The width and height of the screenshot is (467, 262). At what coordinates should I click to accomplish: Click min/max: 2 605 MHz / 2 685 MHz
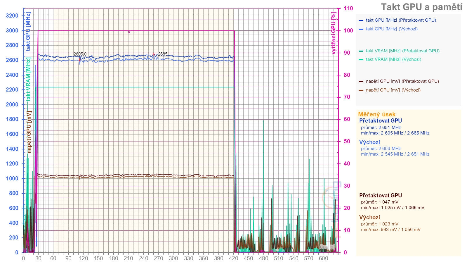click(395, 133)
